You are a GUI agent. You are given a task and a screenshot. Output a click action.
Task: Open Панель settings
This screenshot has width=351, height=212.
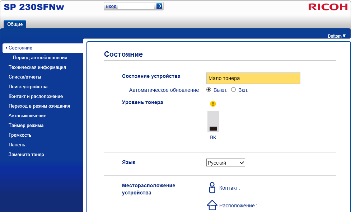click(x=17, y=145)
